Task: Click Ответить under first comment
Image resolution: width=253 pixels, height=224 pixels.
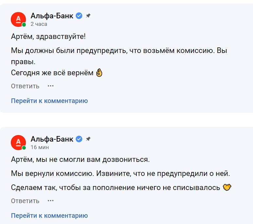Action: (25, 86)
